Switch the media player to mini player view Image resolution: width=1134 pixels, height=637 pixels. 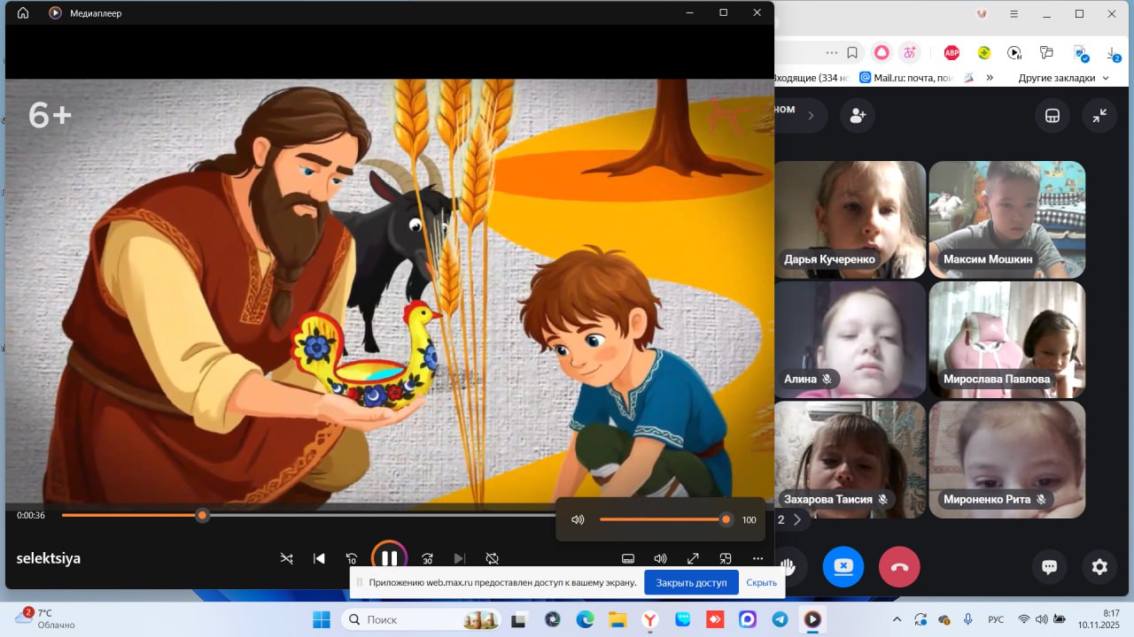725,558
